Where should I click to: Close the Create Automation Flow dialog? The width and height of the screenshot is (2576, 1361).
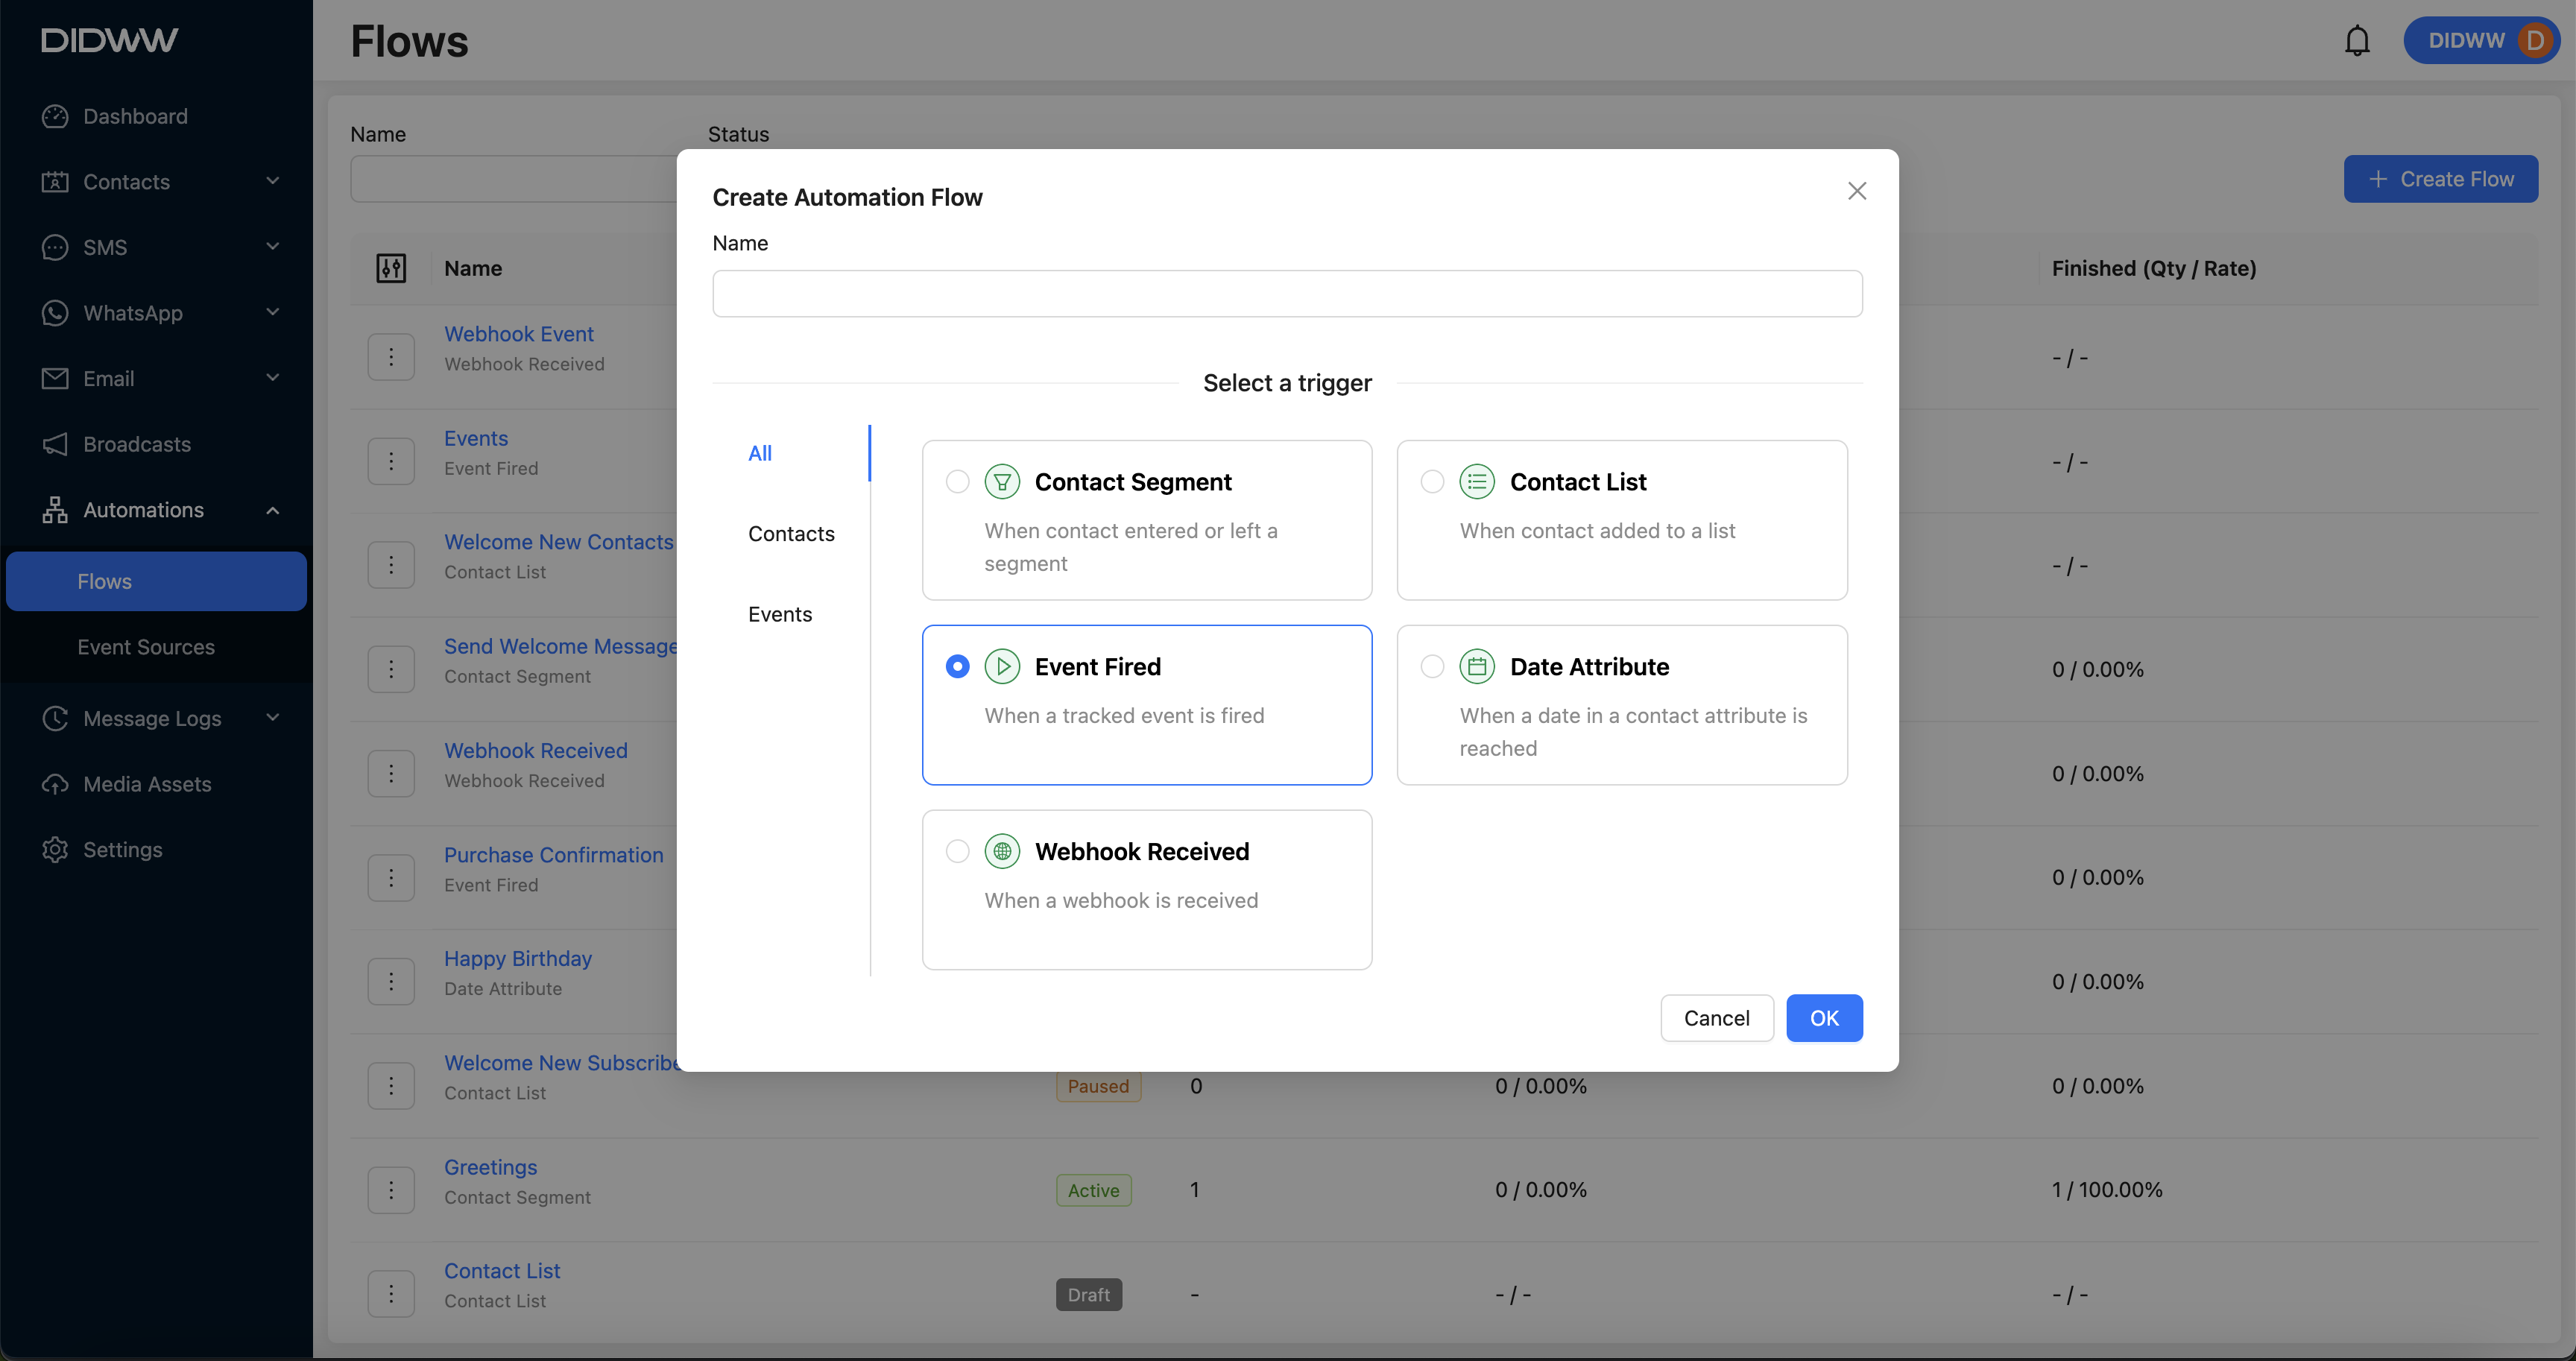click(x=1856, y=191)
